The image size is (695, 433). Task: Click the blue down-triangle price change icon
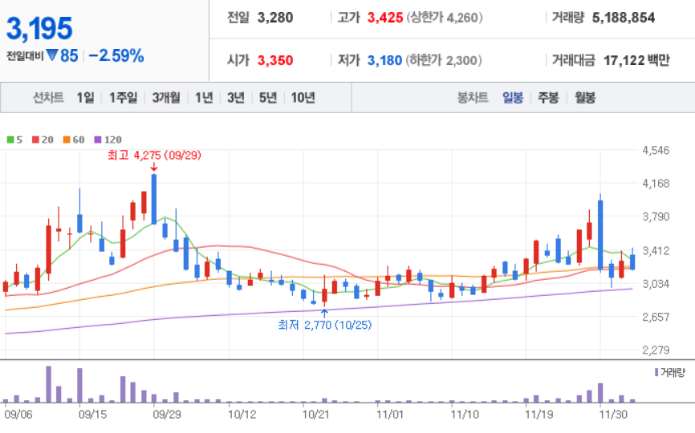[52, 55]
